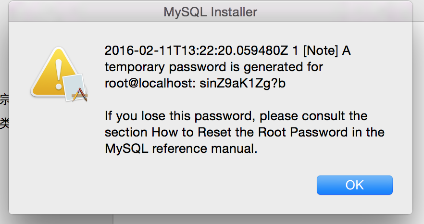Click the "How to Reset the Root Password" text
The width and height of the screenshot is (424, 224).
coord(249,132)
